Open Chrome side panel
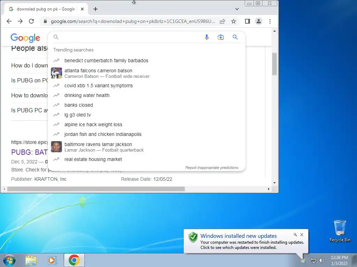Viewport: 357px width, 267px height. (x=248, y=21)
